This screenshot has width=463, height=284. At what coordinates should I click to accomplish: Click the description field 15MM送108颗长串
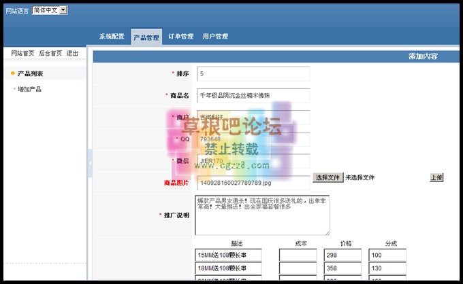click(228, 255)
